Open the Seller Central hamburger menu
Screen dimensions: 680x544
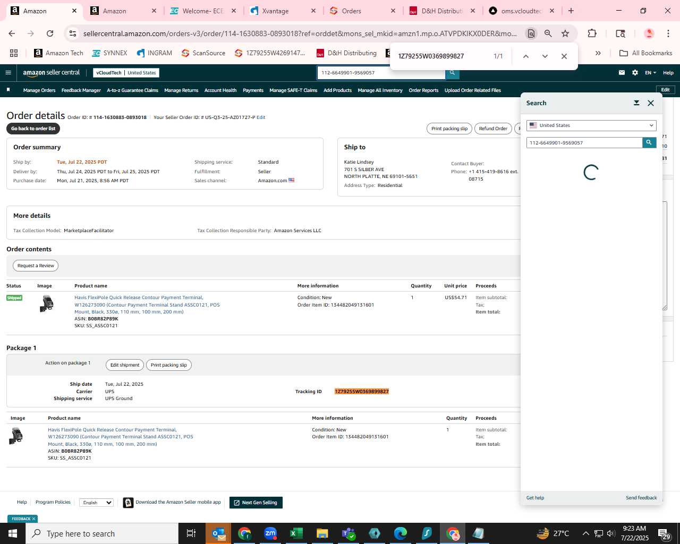tap(8, 73)
